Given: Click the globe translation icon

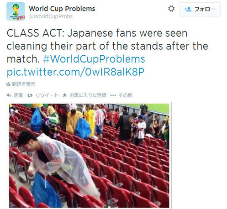Looking at the screenshot, I should point(8,84).
